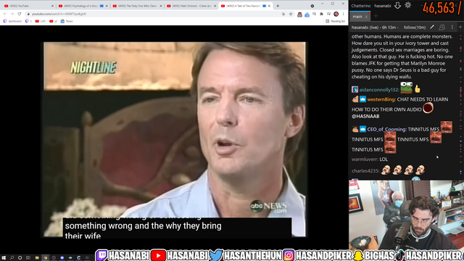Image resolution: width=464 pixels, height=261 pixels.
Task: Click the hasanabi (live) channel header
Action: [375, 28]
